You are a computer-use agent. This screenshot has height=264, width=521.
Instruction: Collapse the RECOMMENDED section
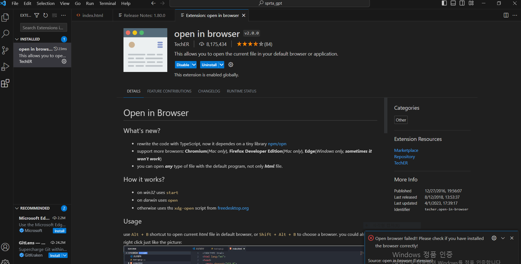point(17,208)
